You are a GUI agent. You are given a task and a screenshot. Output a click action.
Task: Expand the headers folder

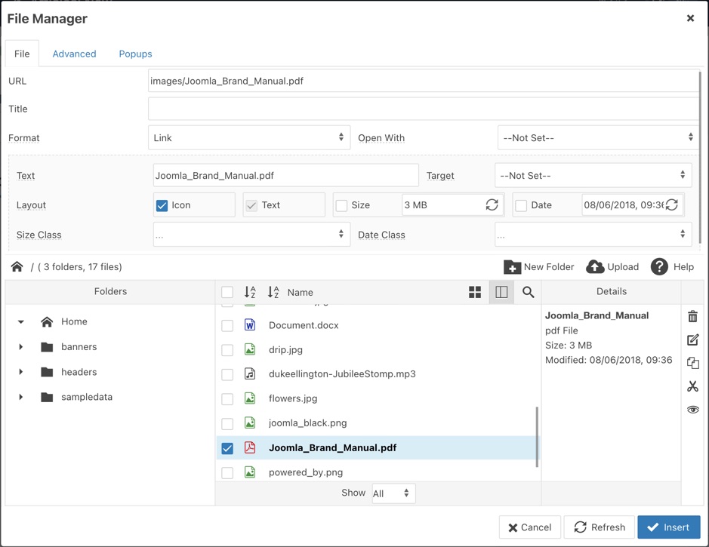(x=21, y=372)
